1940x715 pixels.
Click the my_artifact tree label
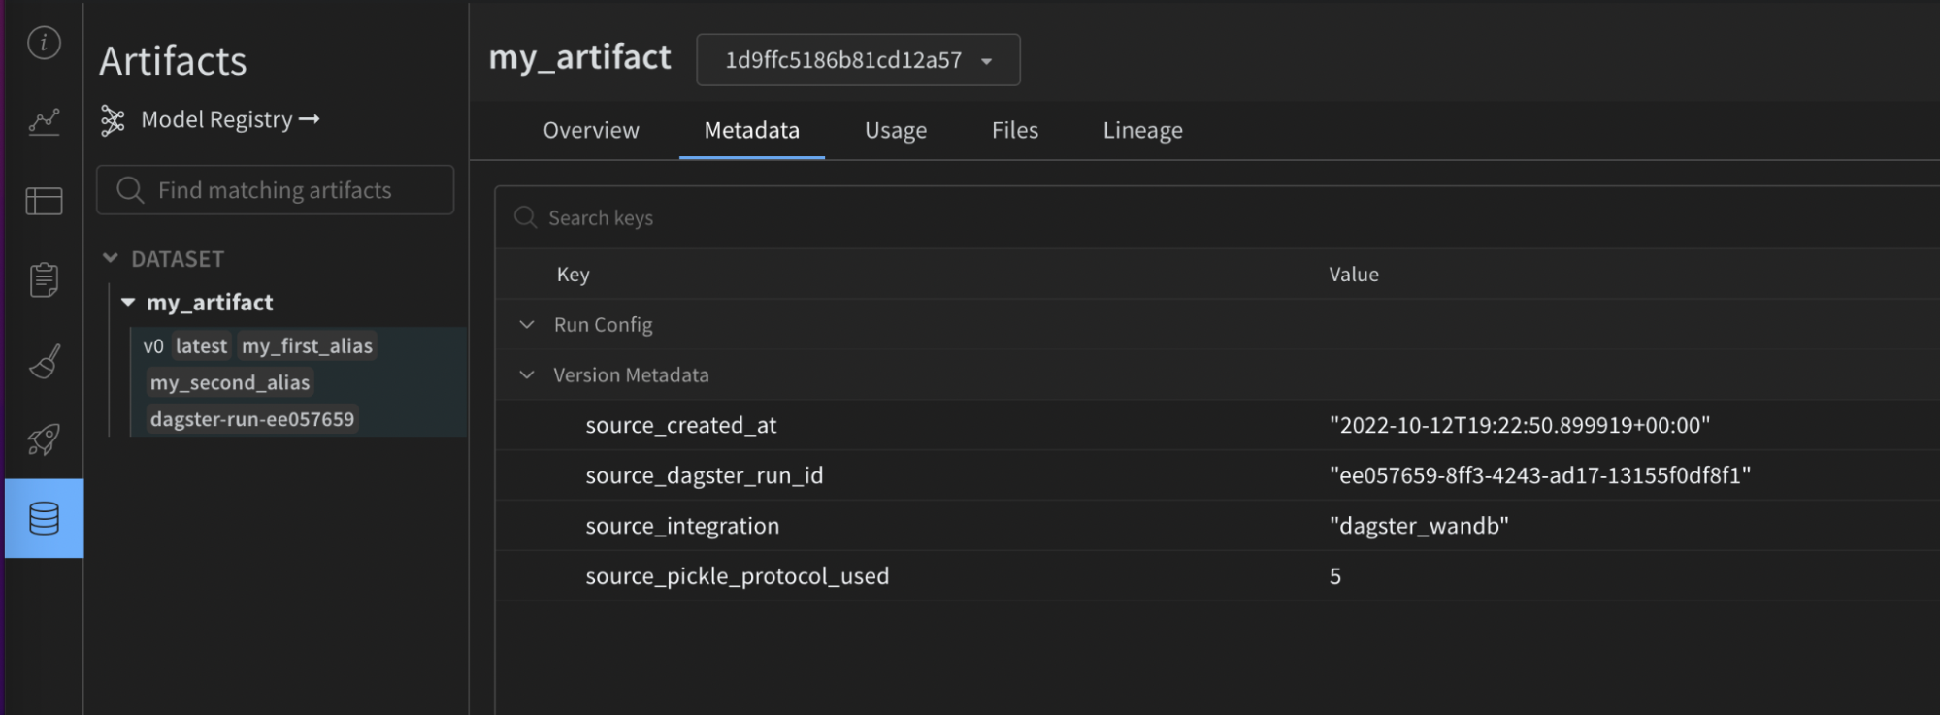coord(210,303)
